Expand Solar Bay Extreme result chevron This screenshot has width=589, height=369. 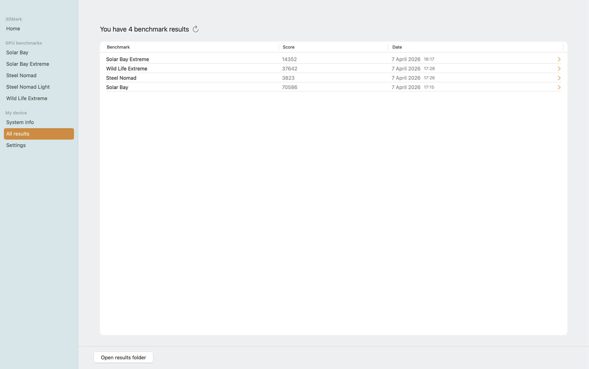coord(559,59)
